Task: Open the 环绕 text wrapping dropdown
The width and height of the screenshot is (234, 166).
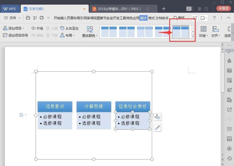Action: (204, 32)
